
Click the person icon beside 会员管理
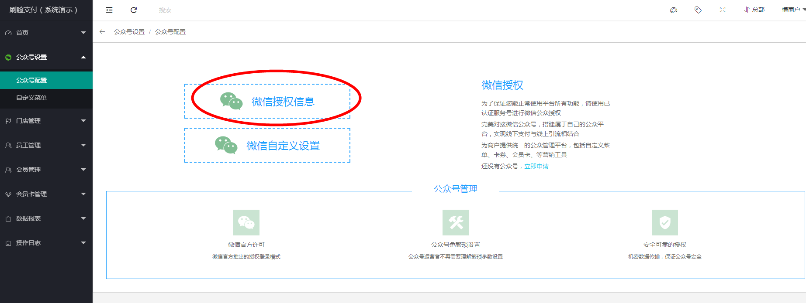(8, 170)
